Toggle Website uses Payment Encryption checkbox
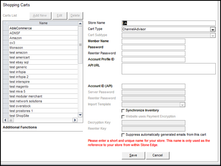The image size is (221, 166). 123,117
